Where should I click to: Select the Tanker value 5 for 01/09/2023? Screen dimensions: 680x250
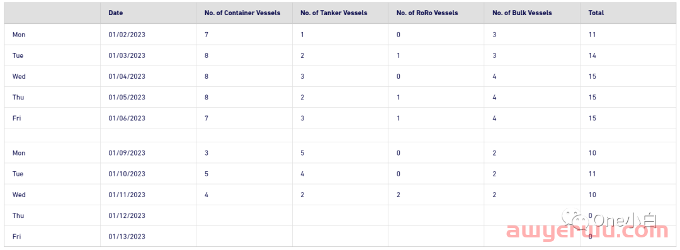coord(302,153)
